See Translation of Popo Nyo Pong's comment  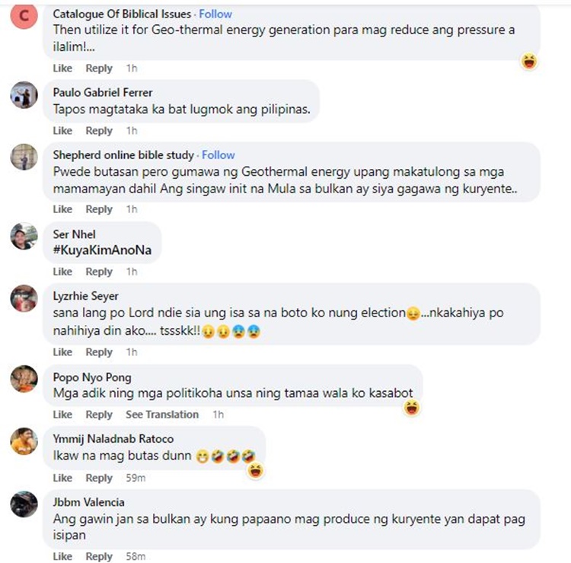162,414
